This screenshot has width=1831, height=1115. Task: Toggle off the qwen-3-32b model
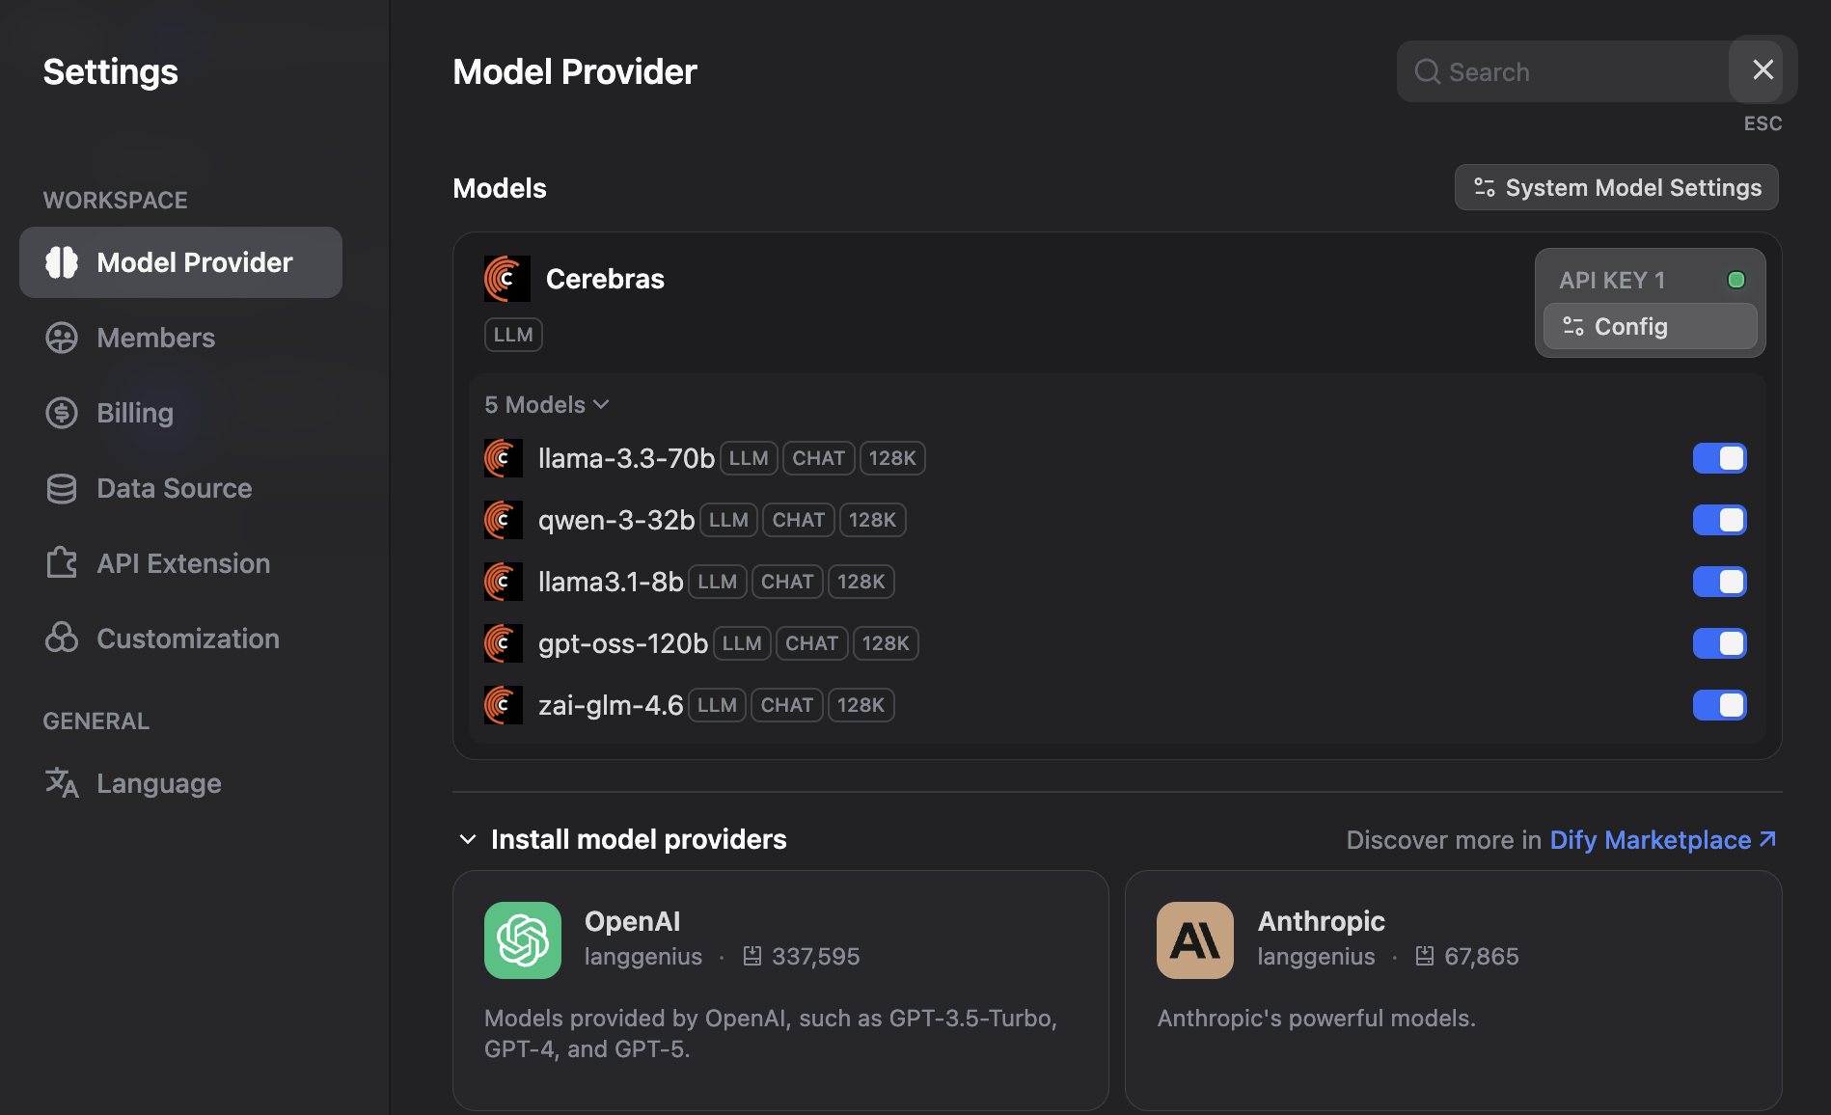click(x=1720, y=520)
